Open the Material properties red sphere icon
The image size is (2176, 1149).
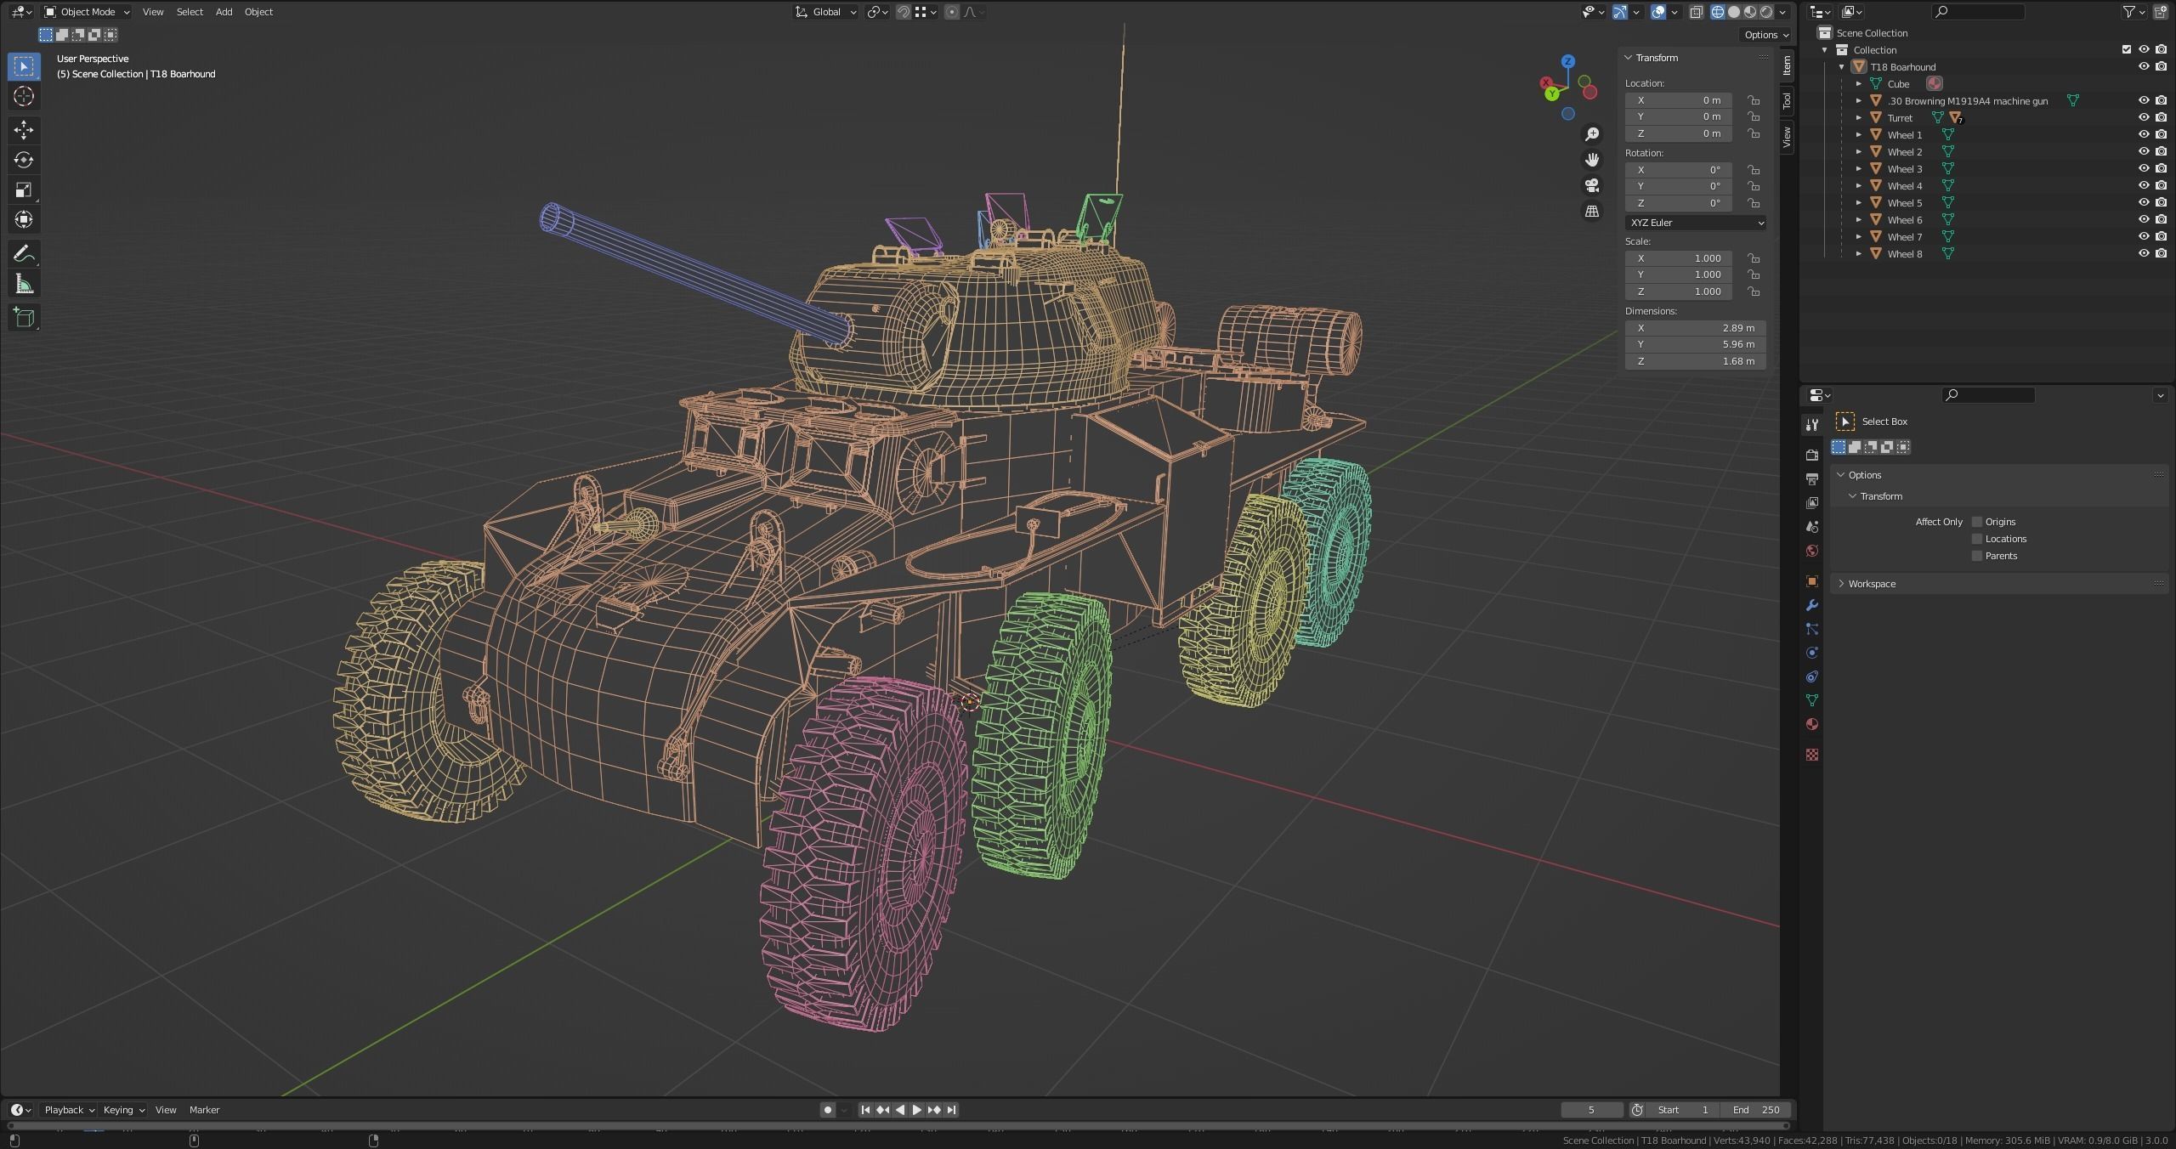click(x=1811, y=724)
